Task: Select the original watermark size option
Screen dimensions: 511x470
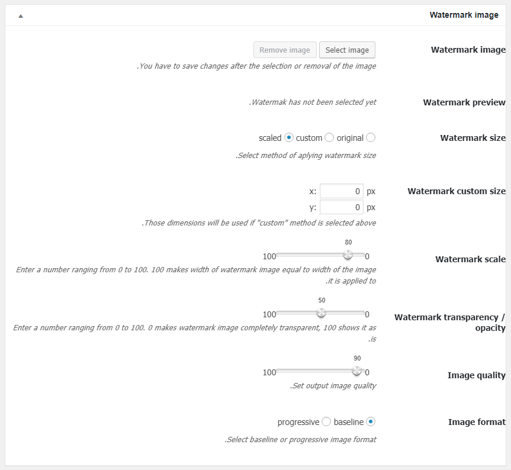Action: click(371, 138)
